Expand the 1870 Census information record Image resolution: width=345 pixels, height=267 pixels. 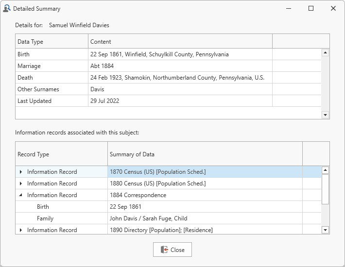tap(21, 172)
